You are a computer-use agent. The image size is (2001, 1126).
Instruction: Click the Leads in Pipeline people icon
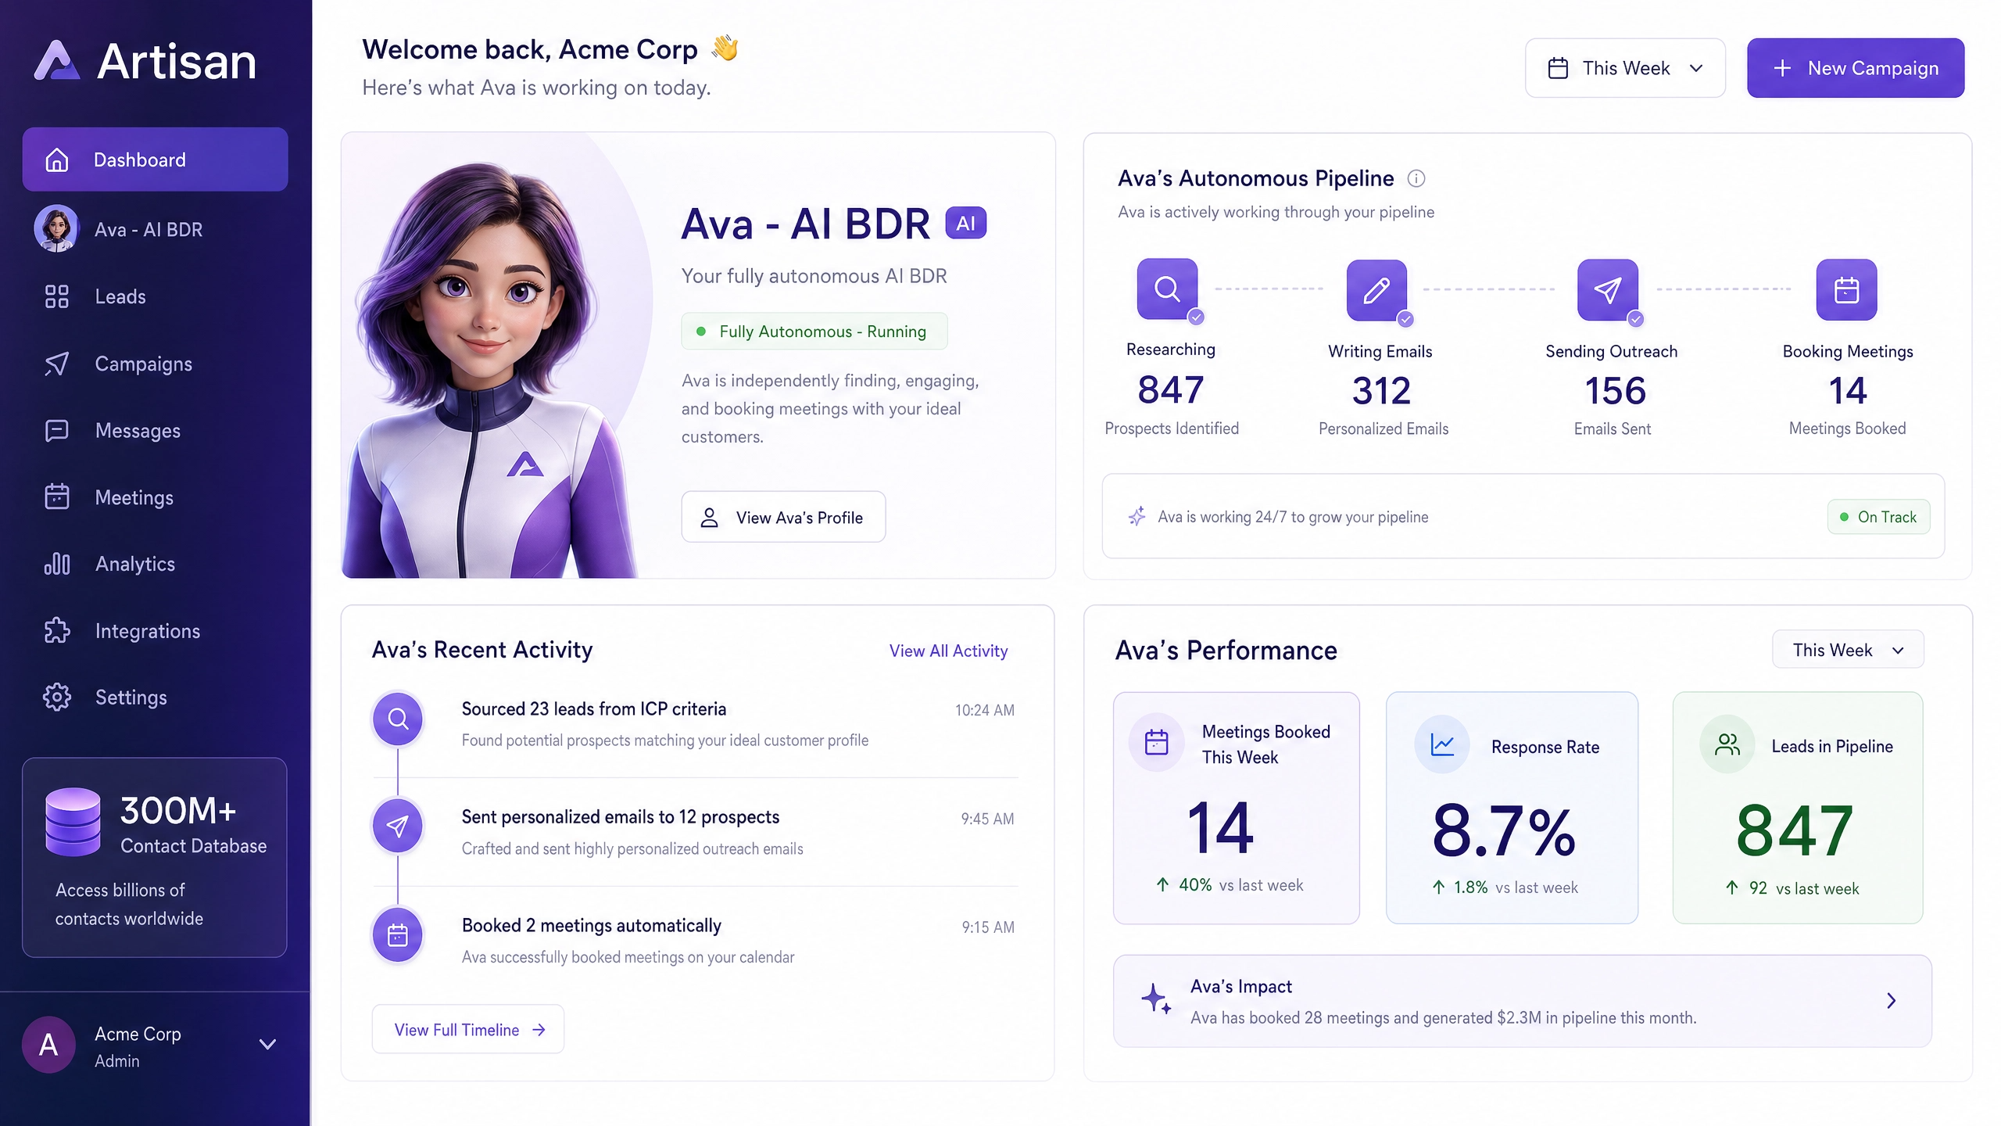[1727, 744]
